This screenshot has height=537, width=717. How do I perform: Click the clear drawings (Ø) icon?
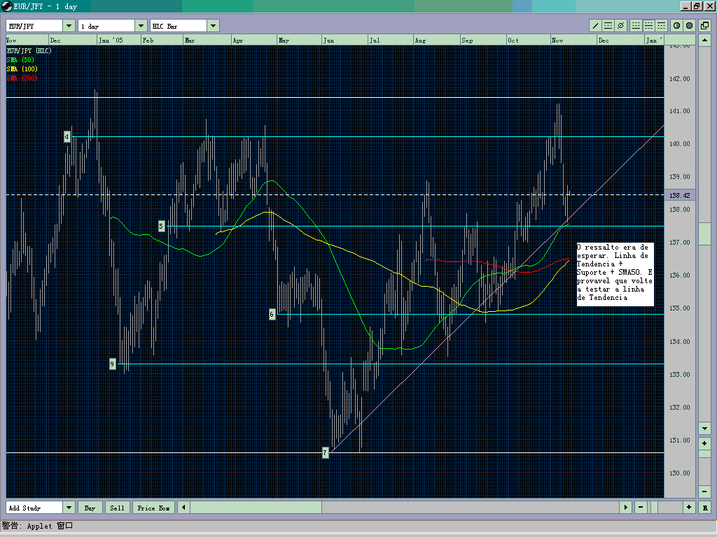click(620, 25)
